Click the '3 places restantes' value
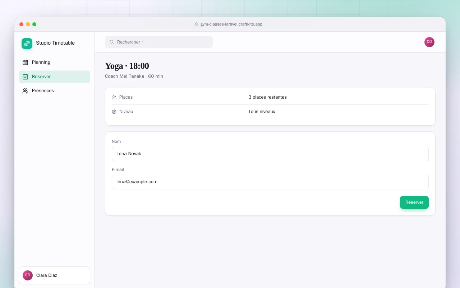The height and width of the screenshot is (288, 460). click(x=267, y=97)
